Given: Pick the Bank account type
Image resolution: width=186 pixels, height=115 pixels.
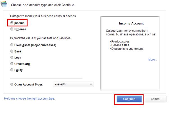Looking at the screenshot, I should (x=12, y=51).
